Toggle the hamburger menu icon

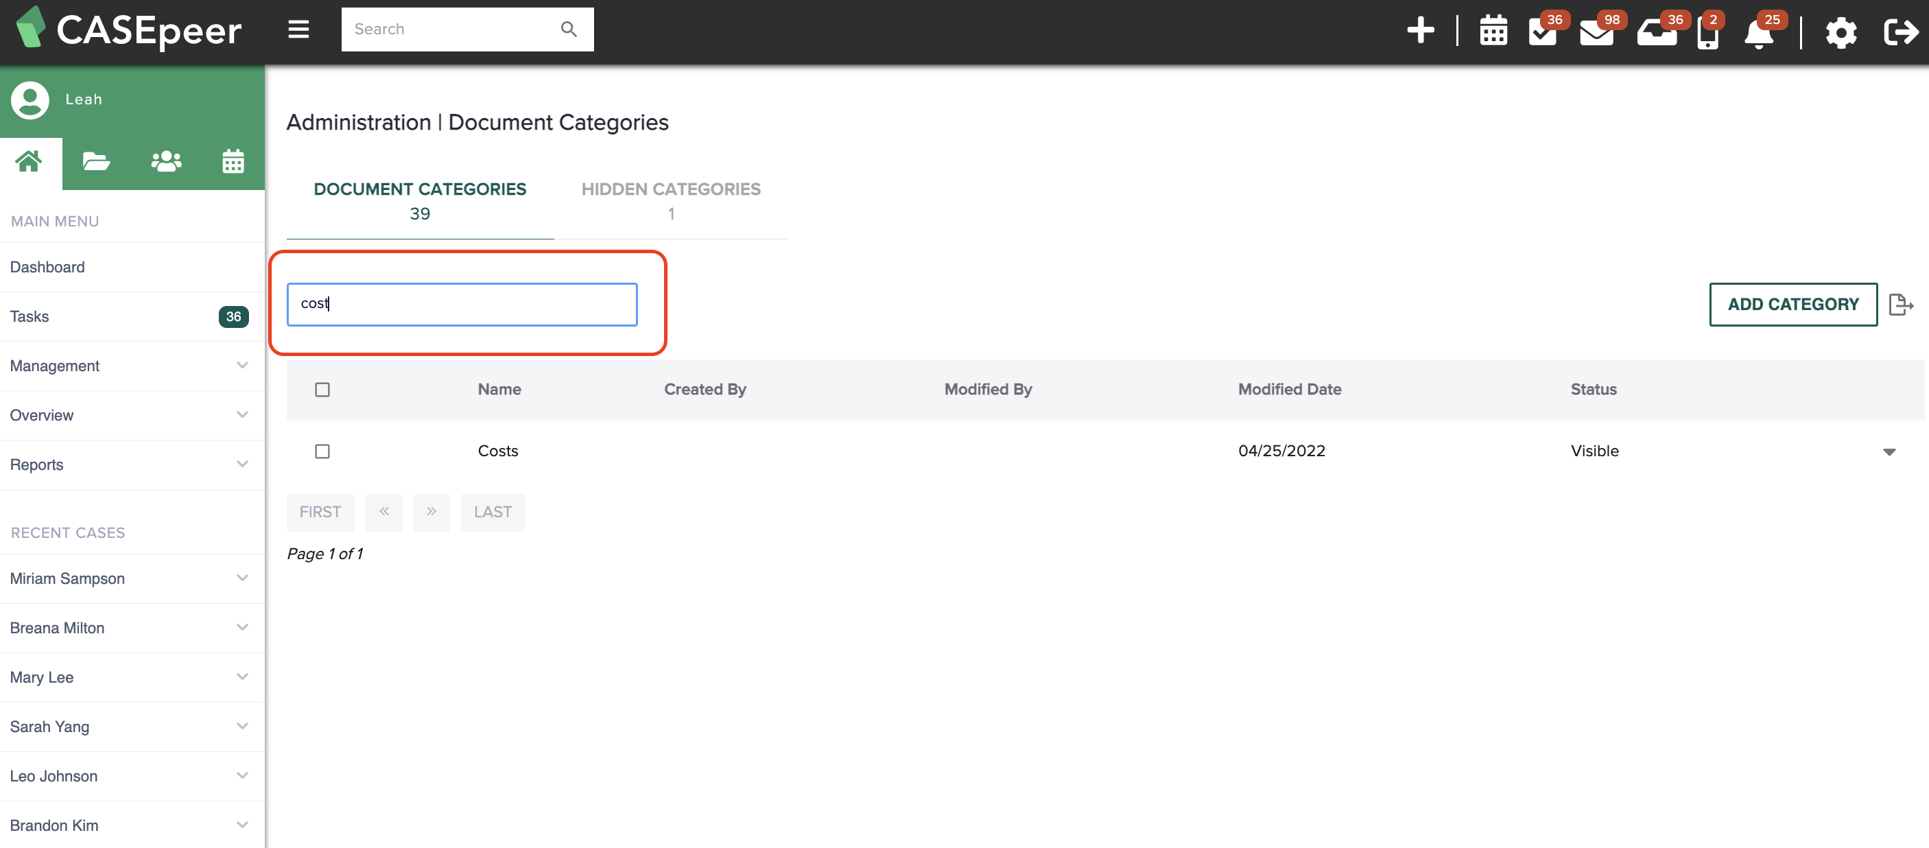298,30
